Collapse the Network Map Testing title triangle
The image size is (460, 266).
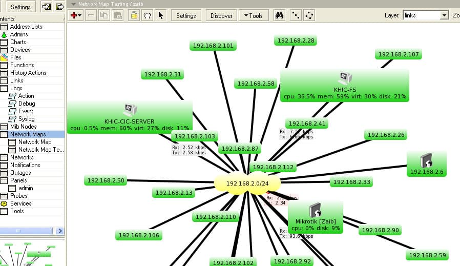pyautogui.click(x=73, y=4)
